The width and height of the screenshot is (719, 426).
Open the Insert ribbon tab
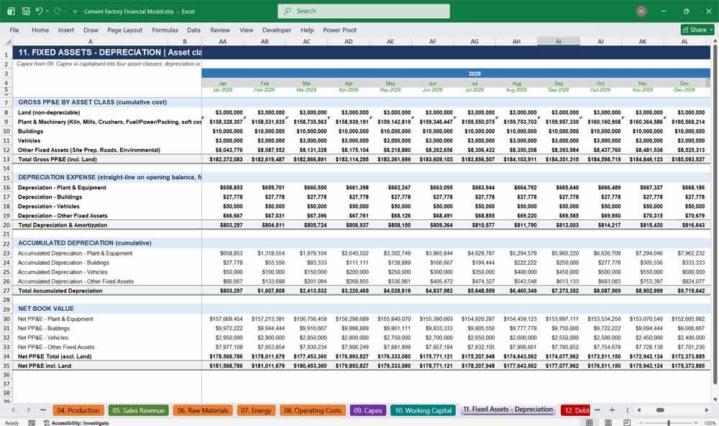(66, 30)
